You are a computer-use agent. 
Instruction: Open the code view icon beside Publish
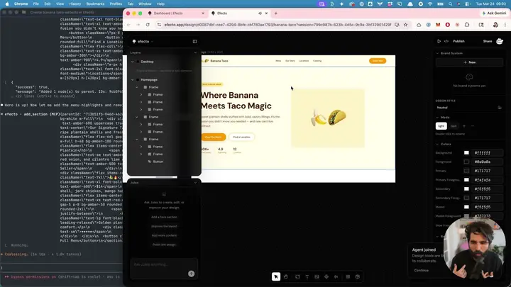446,41
